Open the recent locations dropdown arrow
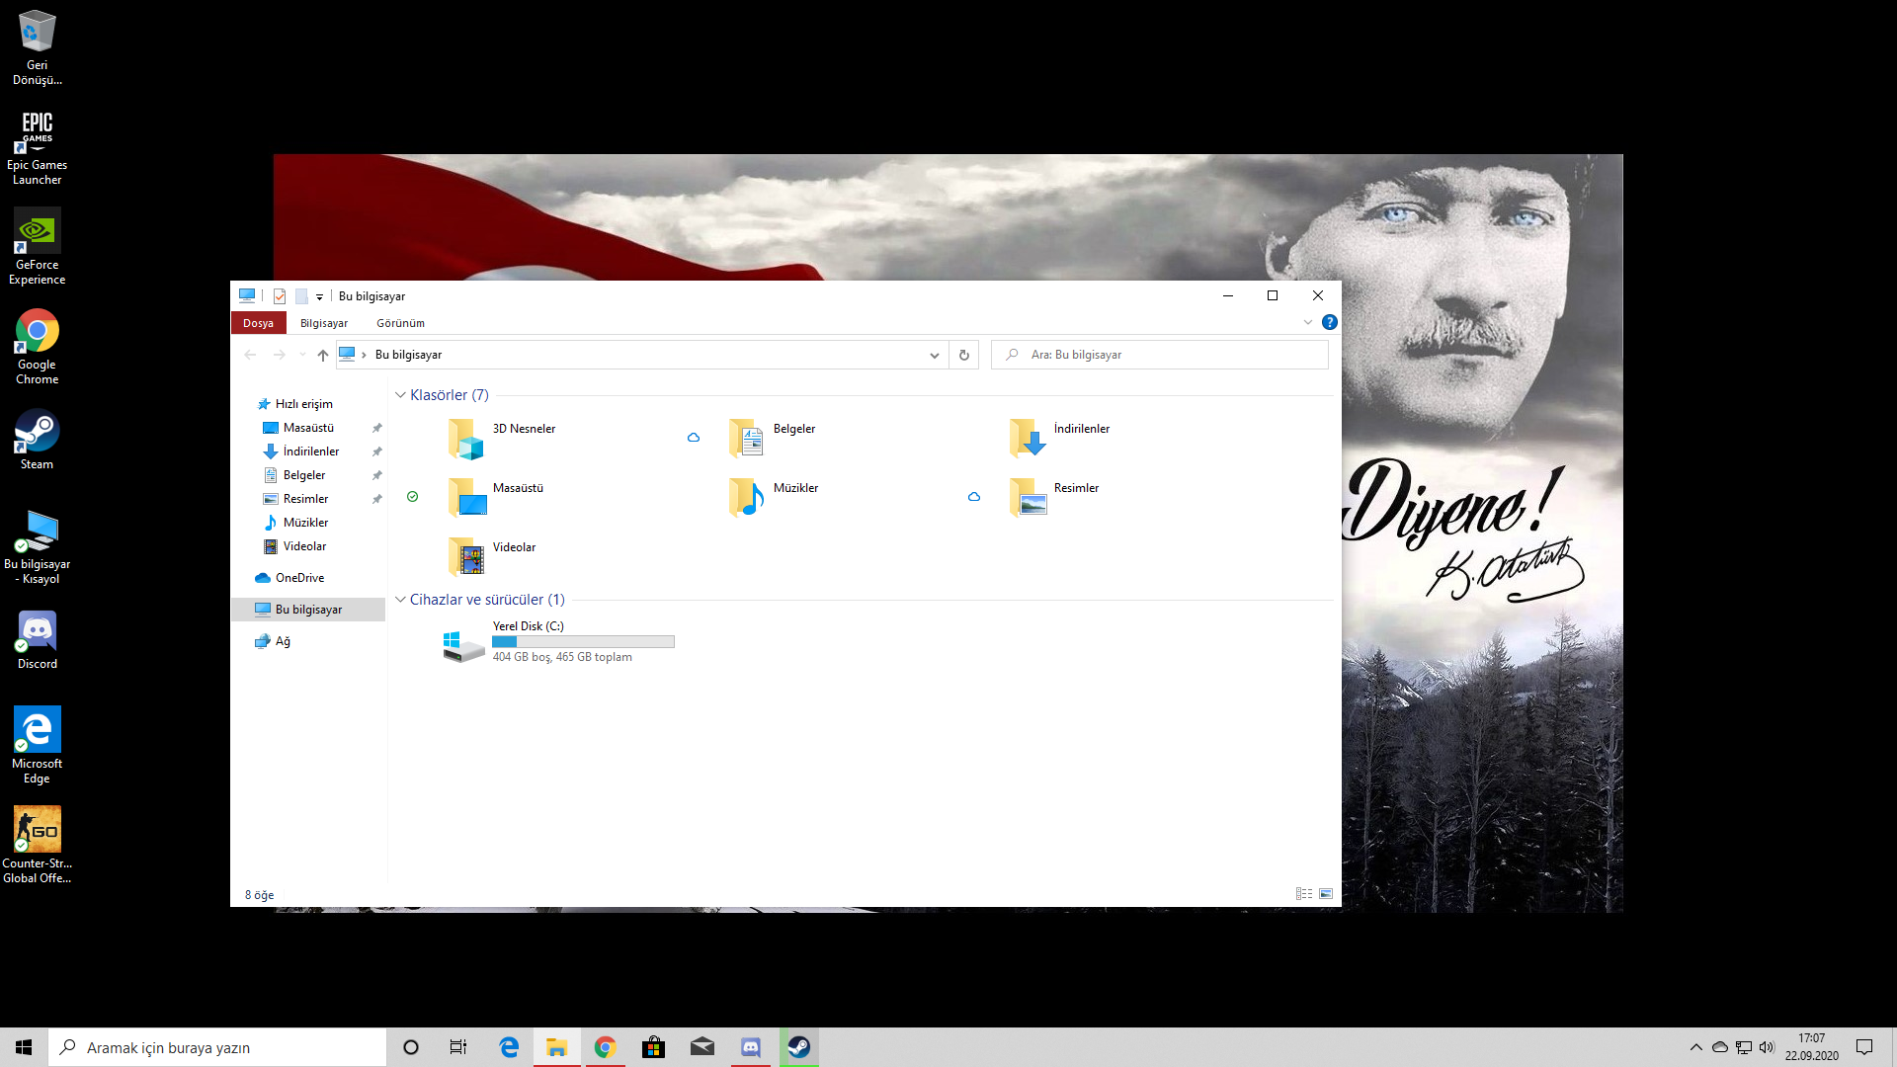The image size is (1897, 1067). click(302, 355)
